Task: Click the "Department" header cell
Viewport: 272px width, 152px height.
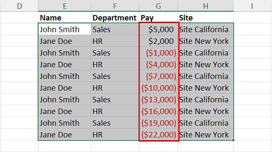Action: coord(115,18)
